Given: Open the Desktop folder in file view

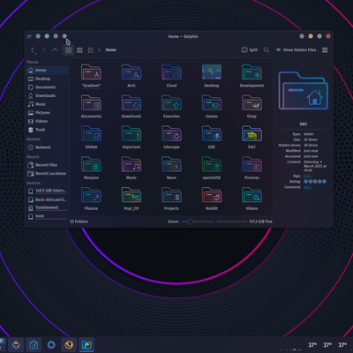Looking at the screenshot, I should coord(212,76).
